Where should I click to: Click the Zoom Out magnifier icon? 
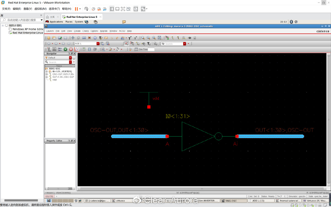pyautogui.click(x=148, y=38)
